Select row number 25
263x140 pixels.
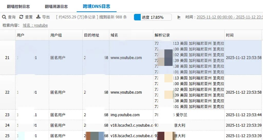point(7,136)
